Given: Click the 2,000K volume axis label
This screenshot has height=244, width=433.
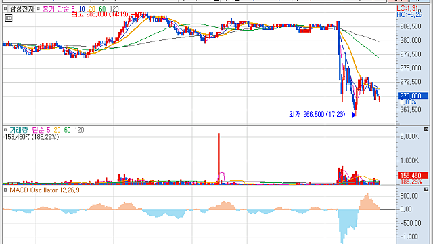Looking at the screenshot, I should 410,136.
